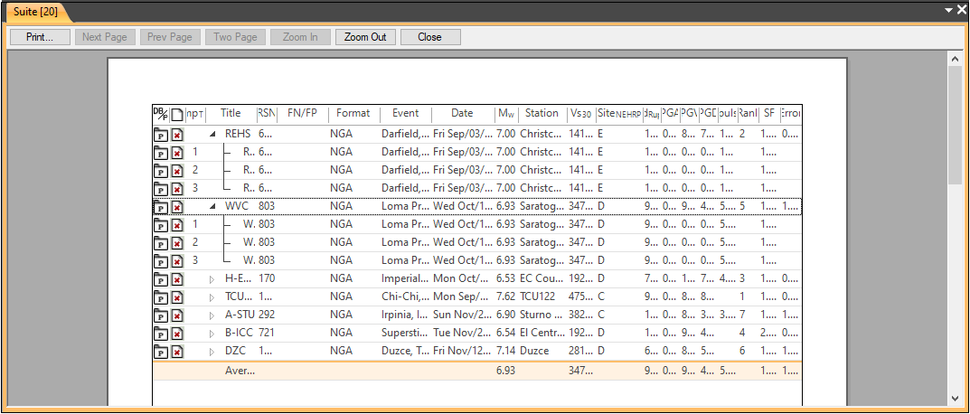Open the window list dropdown arrow at top right

[x=948, y=10]
